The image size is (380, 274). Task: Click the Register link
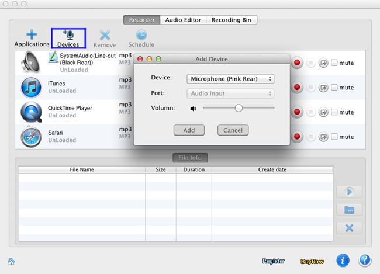pos(273,261)
